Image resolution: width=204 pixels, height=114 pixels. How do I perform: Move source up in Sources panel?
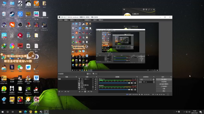88,91
